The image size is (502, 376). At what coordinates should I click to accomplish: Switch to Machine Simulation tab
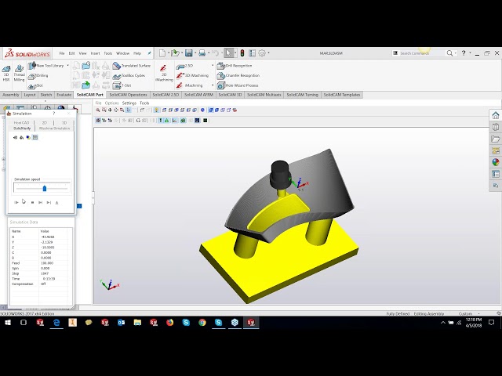[54, 128]
